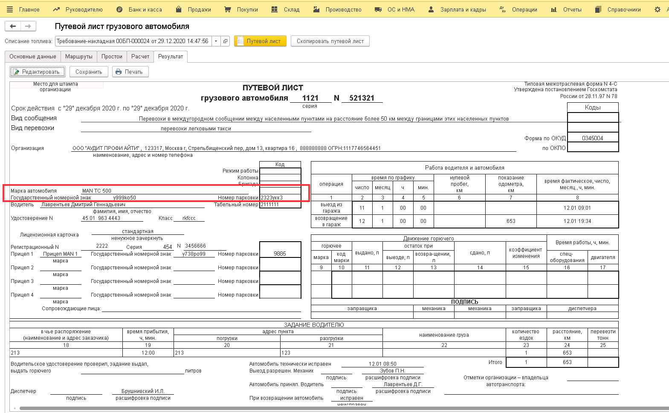Screen dimensions: 669x413
Task: Open Руководителю section
Action: 78,9
